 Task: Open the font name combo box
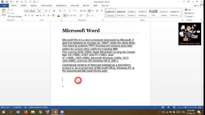click(x=31, y=11)
